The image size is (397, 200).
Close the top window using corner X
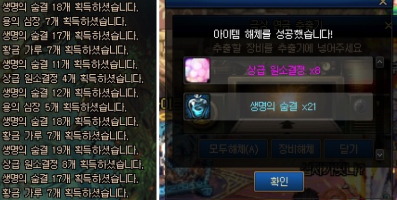(x=383, y=2)
